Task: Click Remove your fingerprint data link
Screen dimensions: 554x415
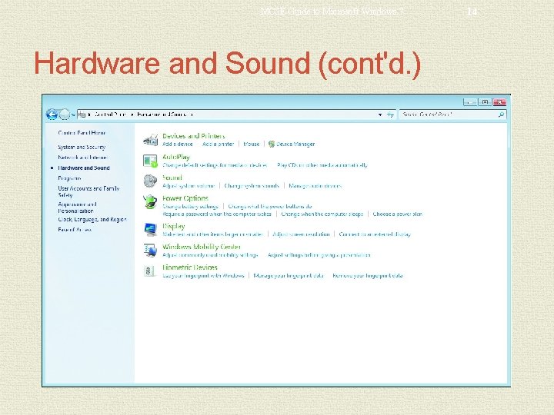Action: (368, 275)
